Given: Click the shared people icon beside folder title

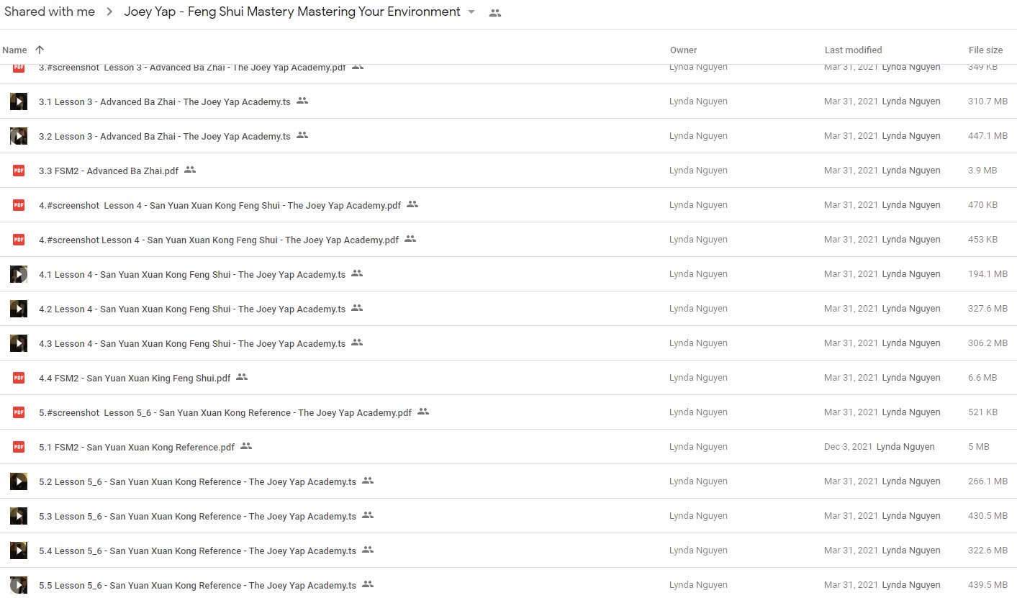Looking at the screenshot, I should [x=495, y=13].
